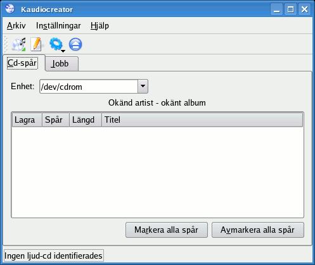Image resolution: width=315 pixels, height=265 pixels.
Task: Click the Enhet: label
Action: tap(23, 86)
